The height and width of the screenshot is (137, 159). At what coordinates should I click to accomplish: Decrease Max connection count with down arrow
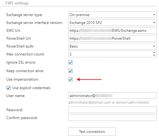[154, 55]
